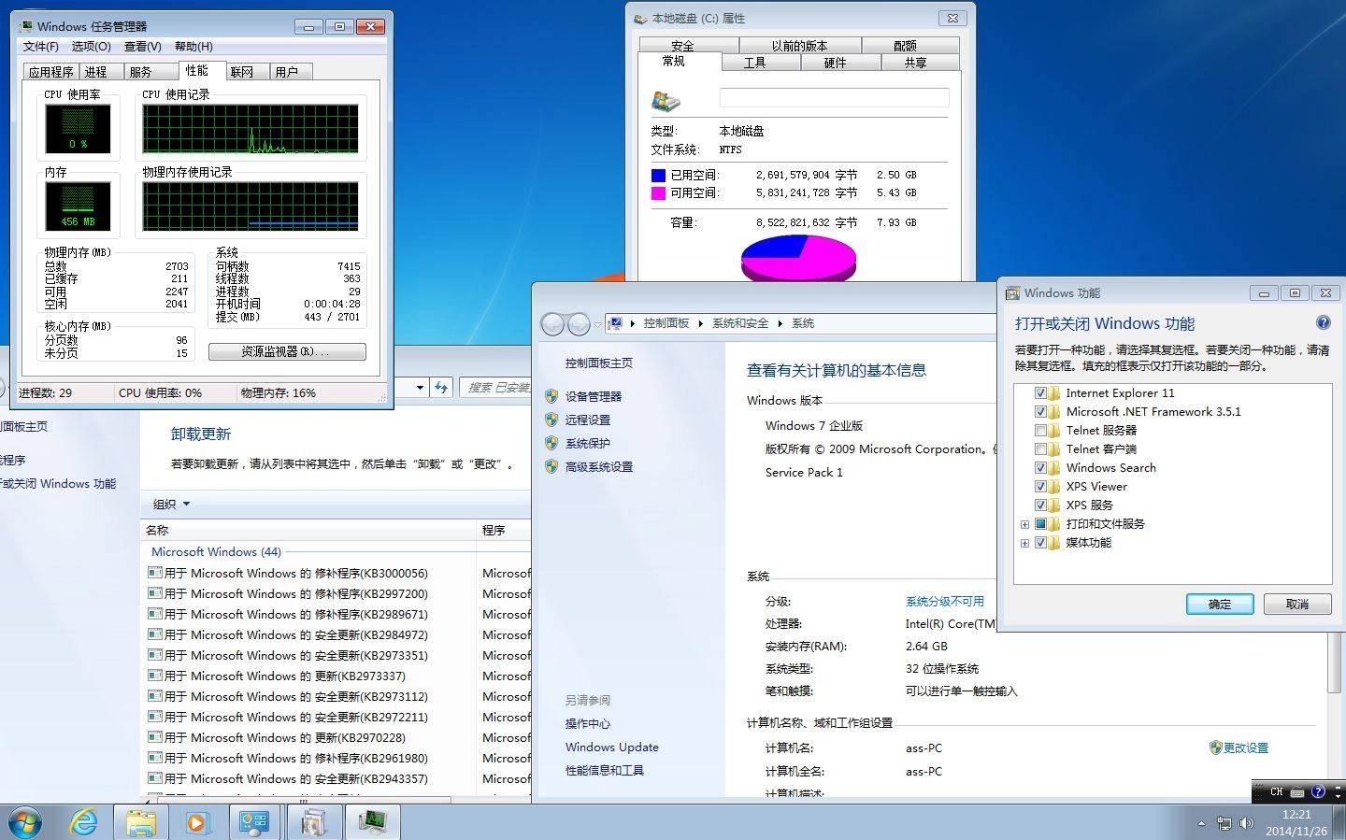
Task: Click blue 已用空间 color swatch
Action: pyautogui.click(x=658, y=175)
